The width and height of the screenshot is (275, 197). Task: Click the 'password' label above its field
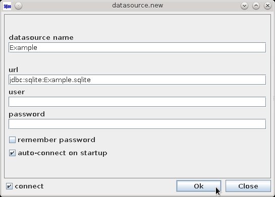(x=27, y=114)
